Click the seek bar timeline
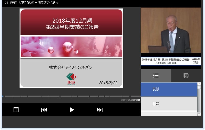The height and width of the screenshot is (130, 205). pos(71,96)
